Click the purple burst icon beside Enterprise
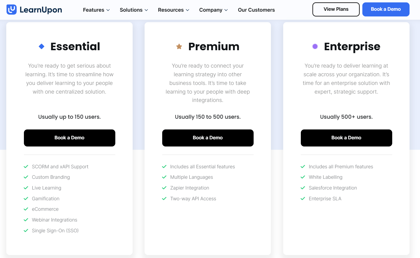This screenshot has width=420, height=258. tap(315, 46)
